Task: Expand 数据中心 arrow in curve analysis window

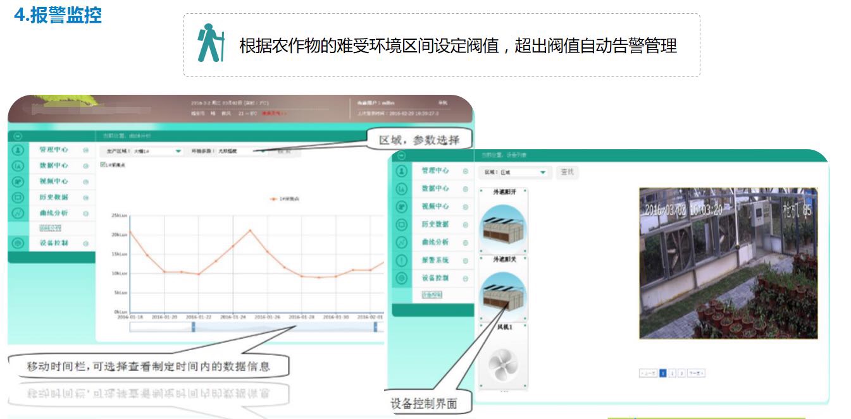Action: point(85,166)
